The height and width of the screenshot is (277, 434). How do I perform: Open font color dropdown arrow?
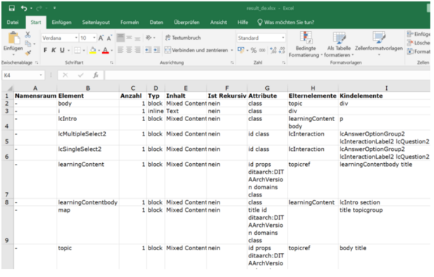[x=112, y=51]
